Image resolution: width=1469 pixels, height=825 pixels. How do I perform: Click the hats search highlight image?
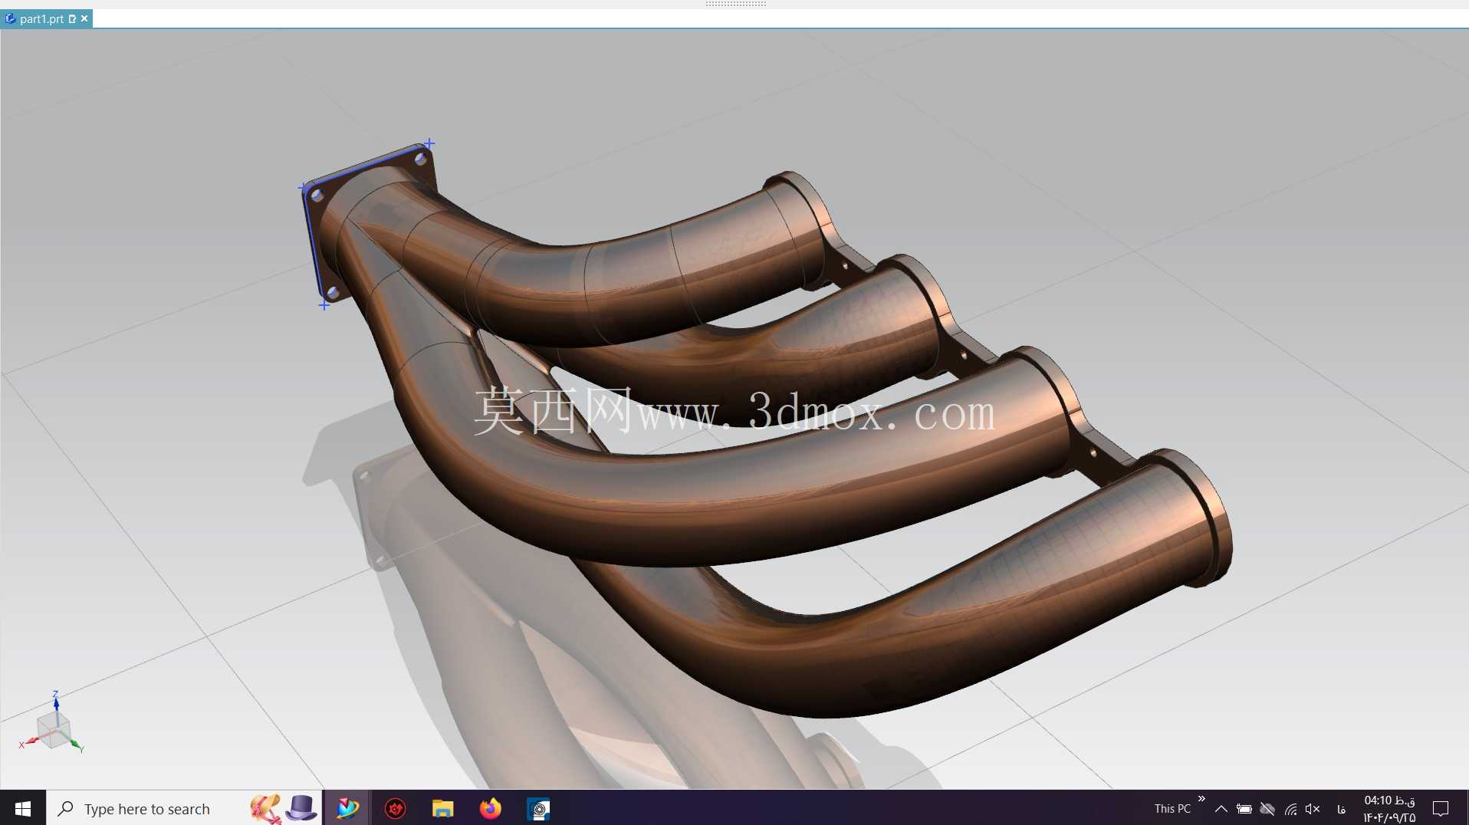(x=282, y=808)
